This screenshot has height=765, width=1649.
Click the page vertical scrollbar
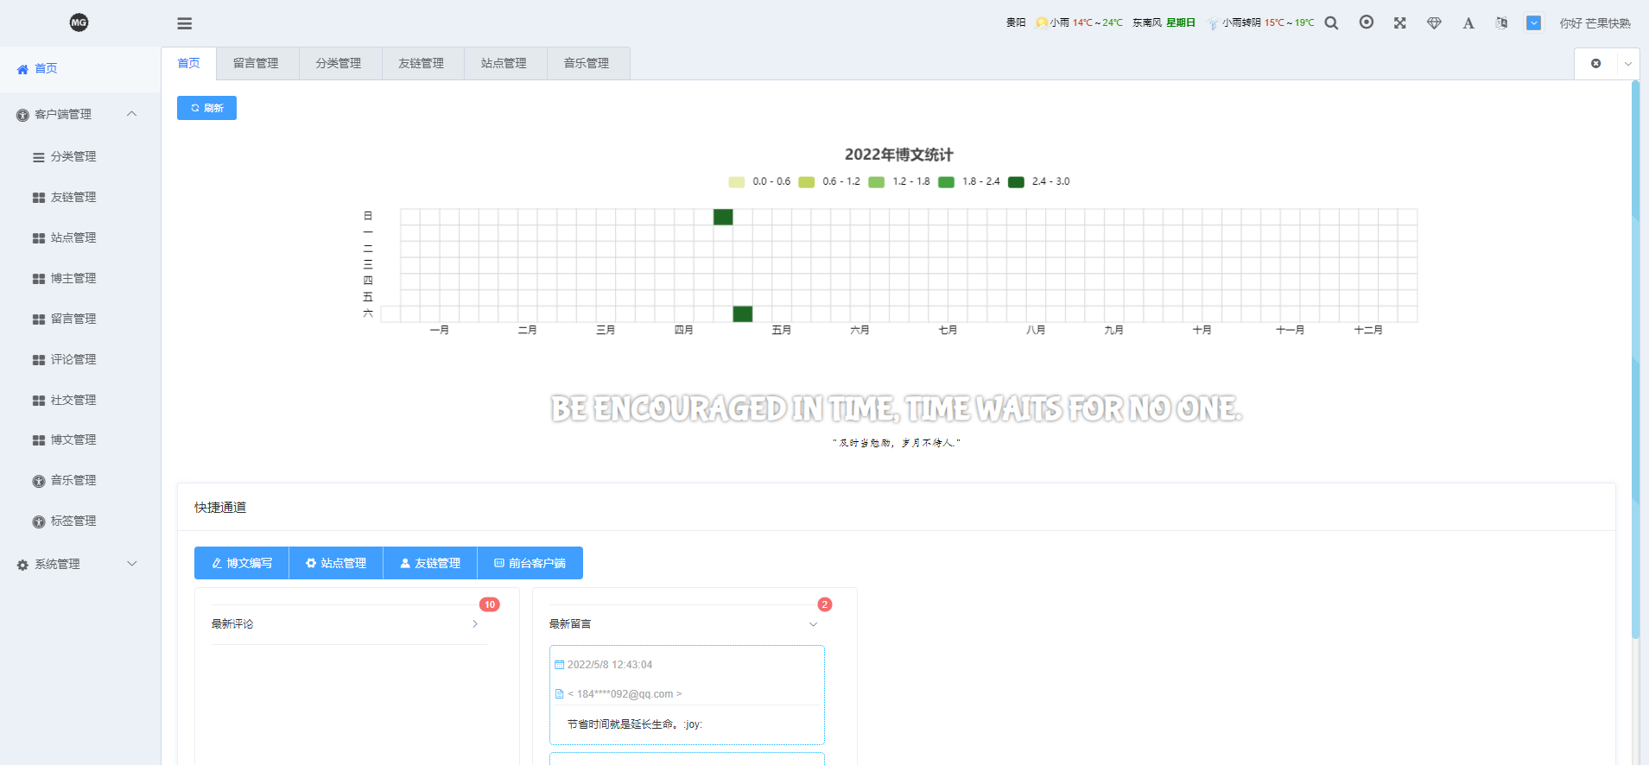click(1635, 359)
